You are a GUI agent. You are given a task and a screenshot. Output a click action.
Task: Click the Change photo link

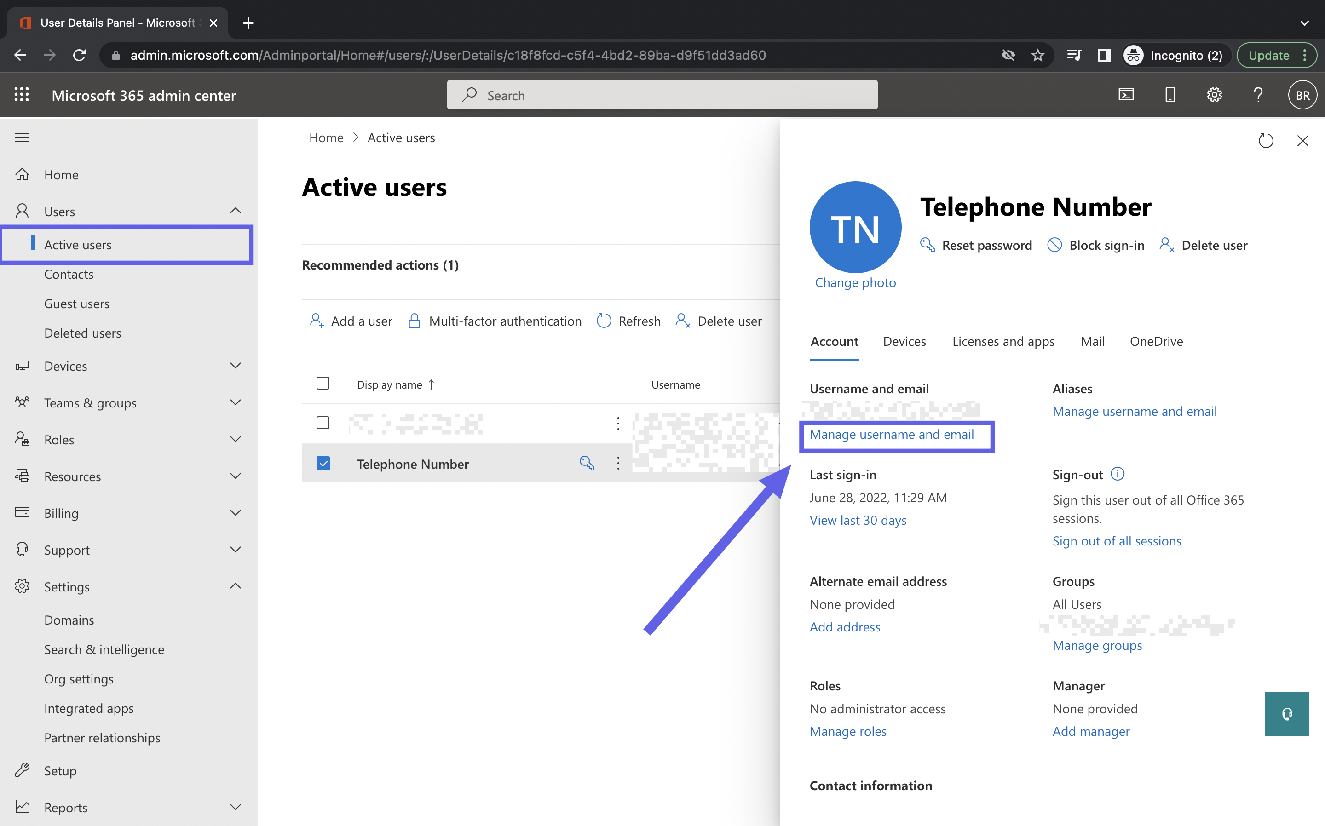[855, 282]
